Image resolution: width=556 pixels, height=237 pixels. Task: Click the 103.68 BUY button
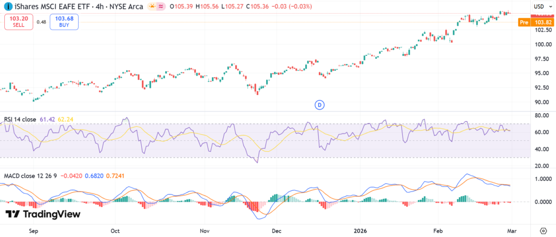point(64,22)
